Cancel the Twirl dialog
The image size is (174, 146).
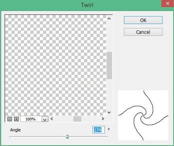click(143, 32)
